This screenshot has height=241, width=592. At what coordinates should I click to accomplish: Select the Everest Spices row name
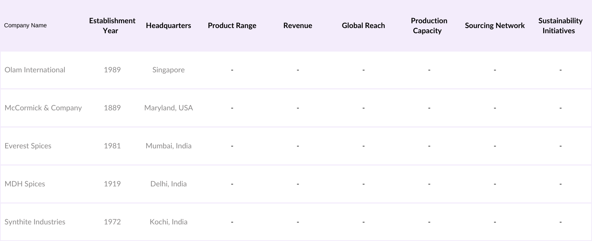28,146
